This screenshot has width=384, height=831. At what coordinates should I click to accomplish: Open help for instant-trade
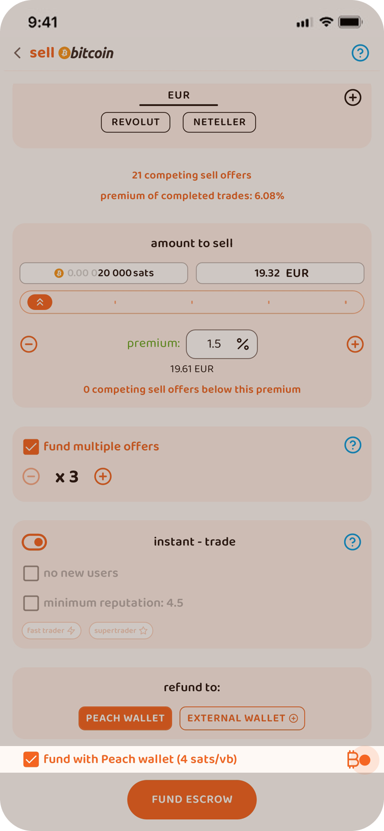353,542
